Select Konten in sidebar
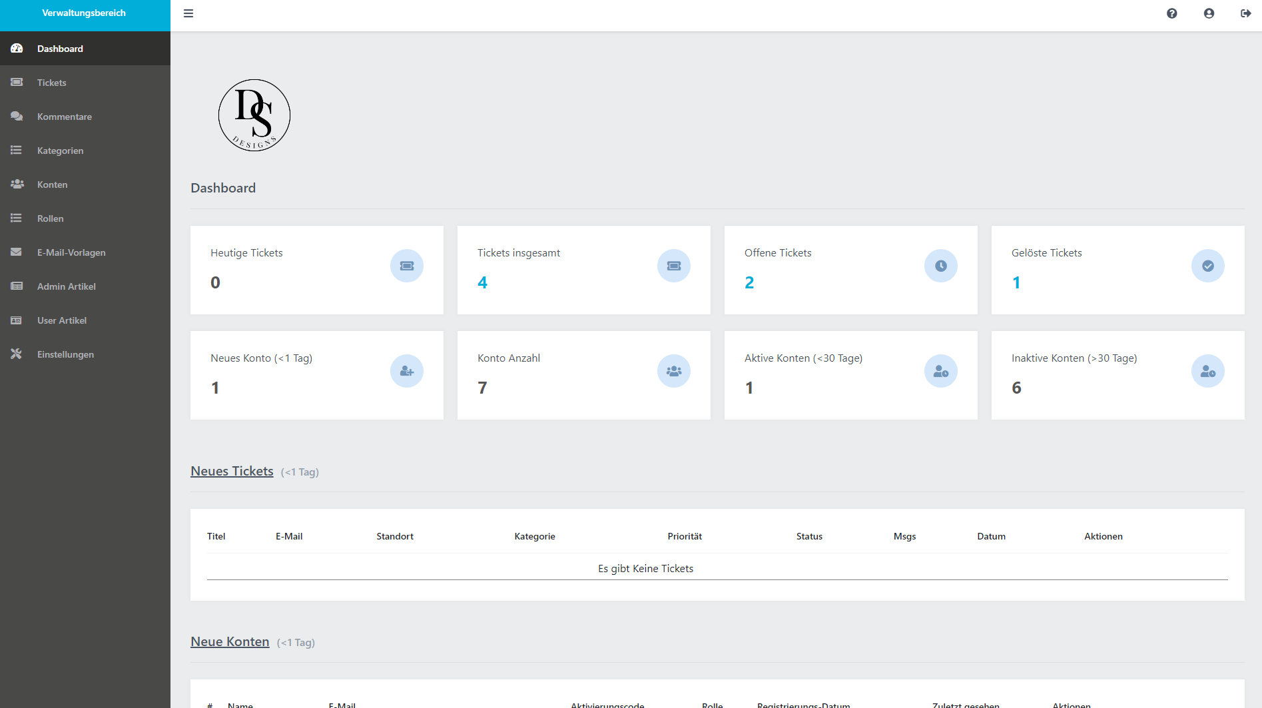 tap(52, 184)
